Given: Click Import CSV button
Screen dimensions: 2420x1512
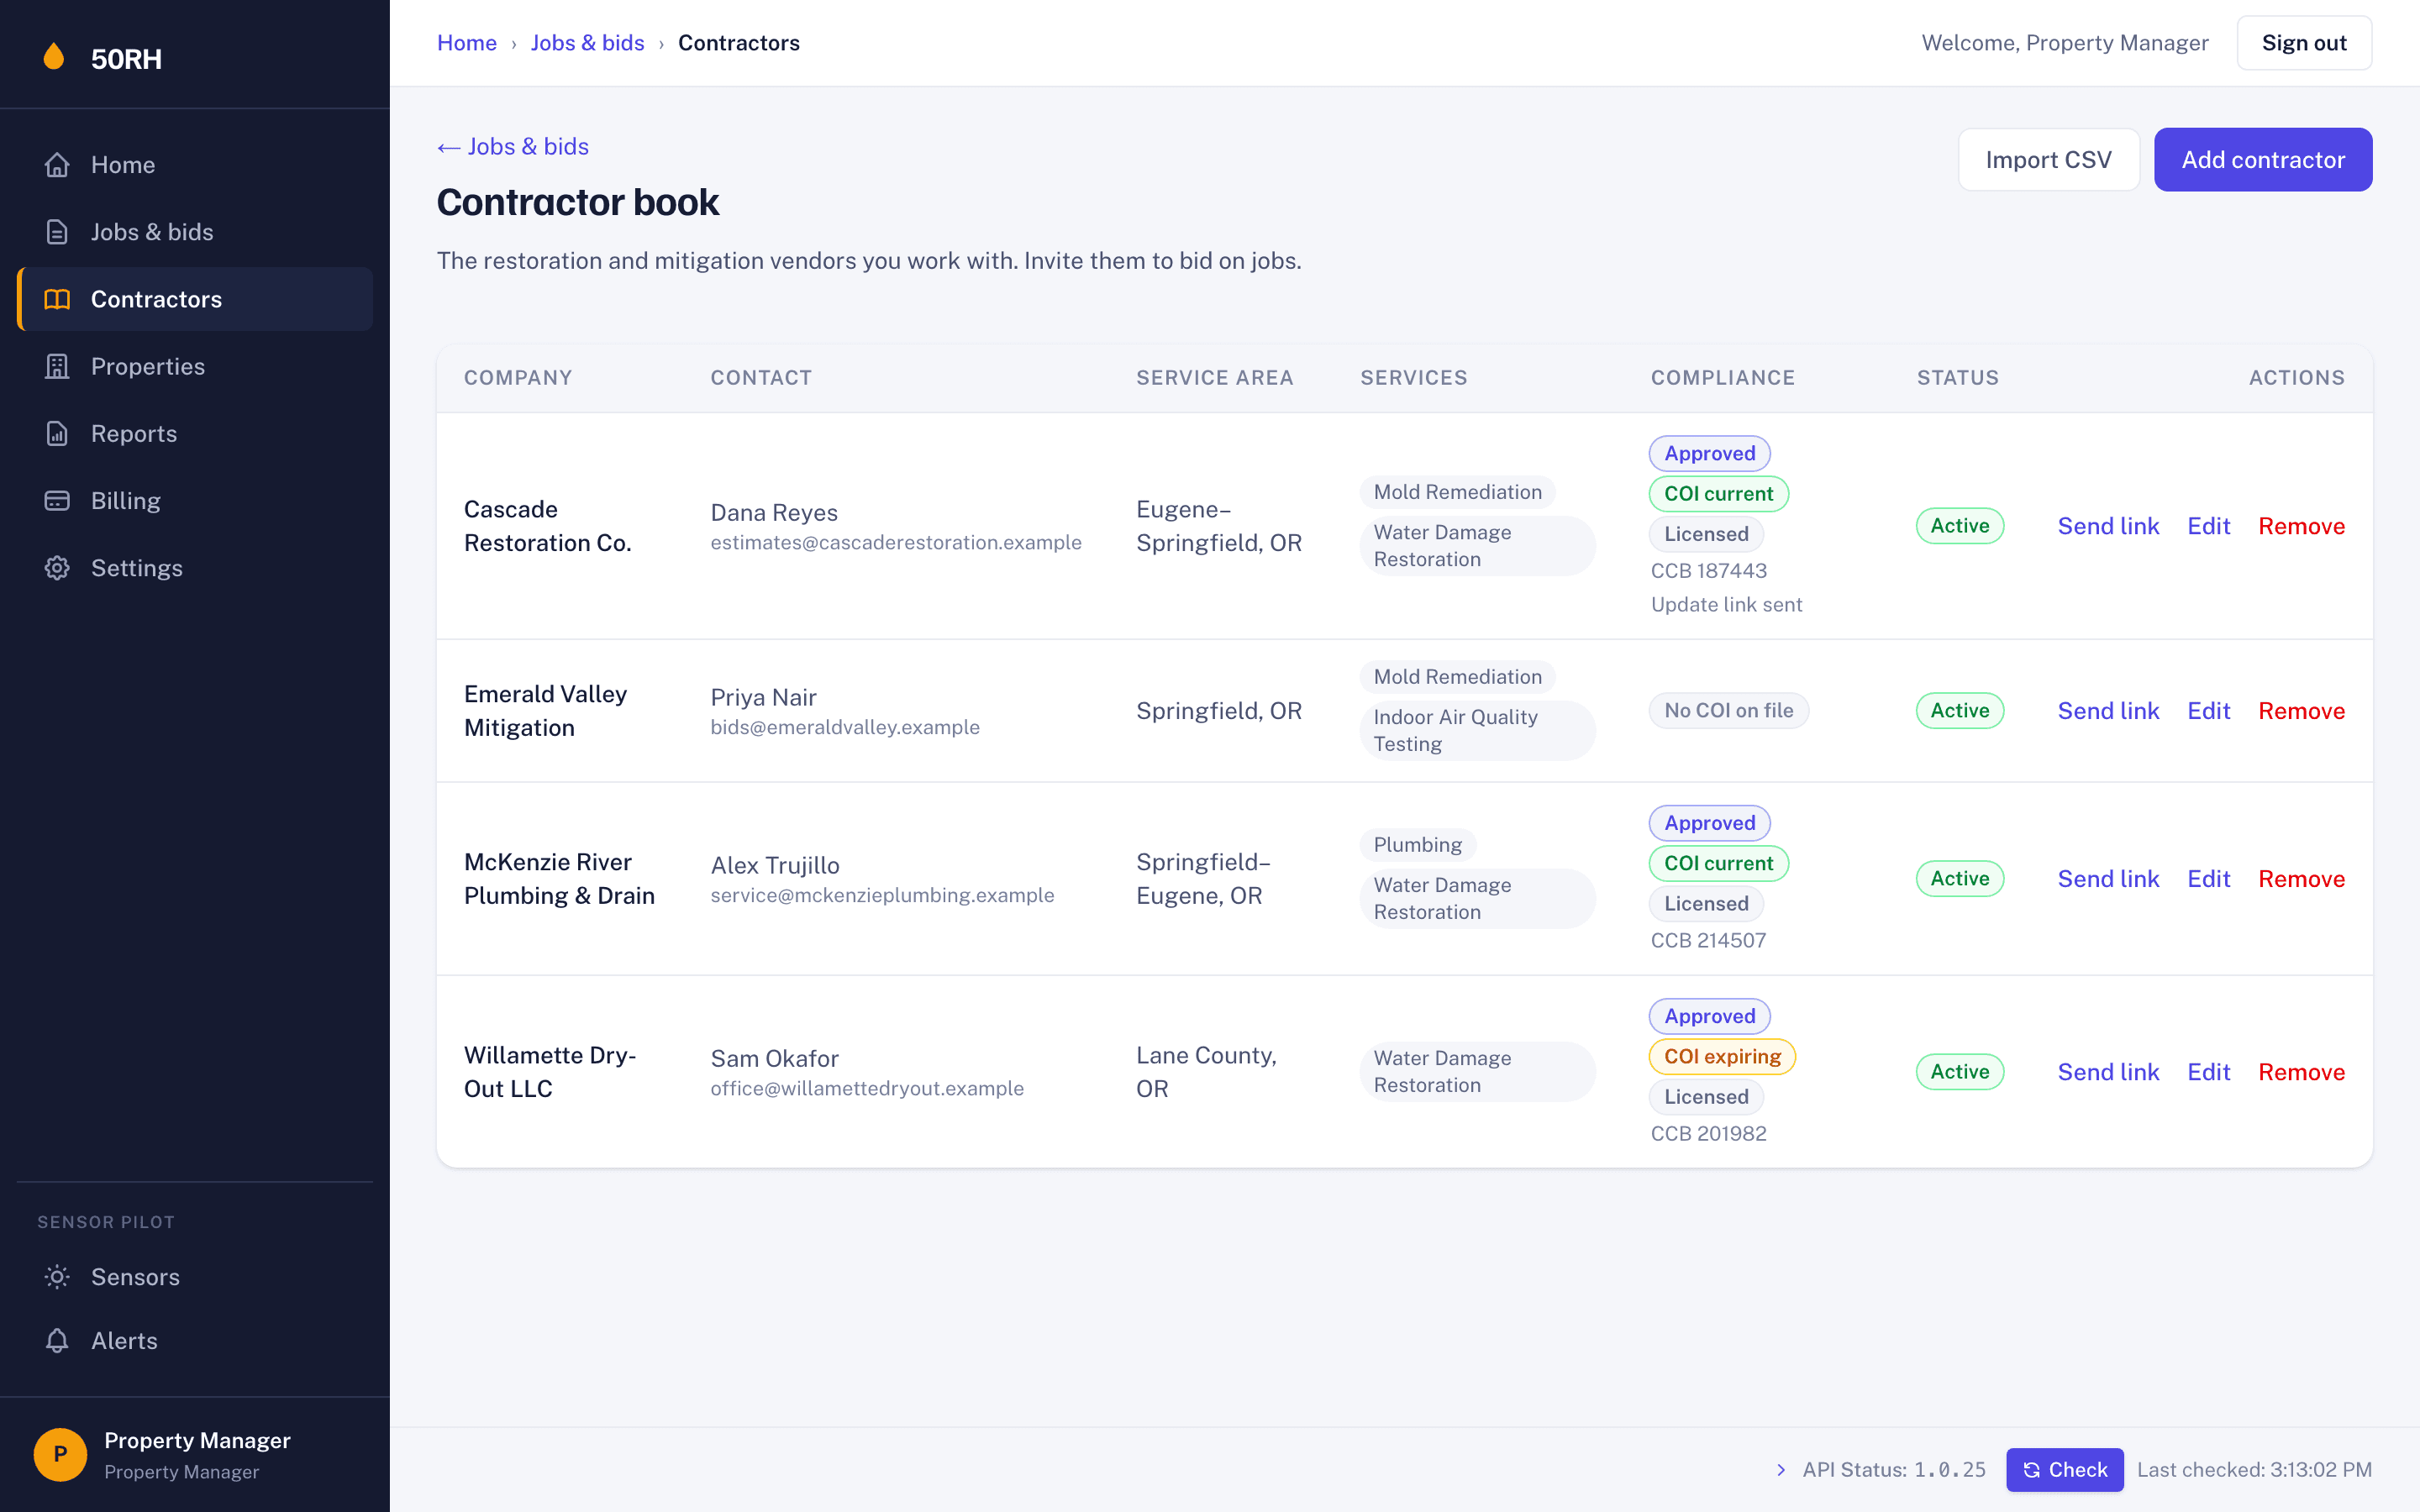Looking at the screenshot, I should click(x=2048, y=159).
